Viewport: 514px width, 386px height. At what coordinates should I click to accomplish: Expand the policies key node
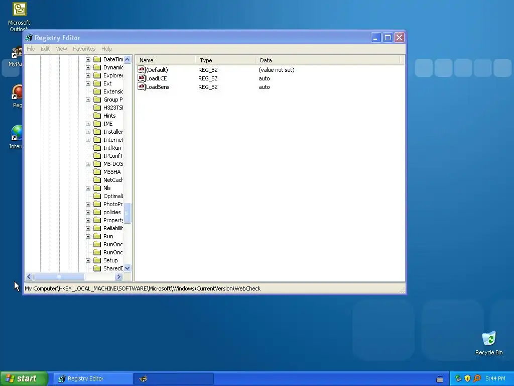coord(88,213)
